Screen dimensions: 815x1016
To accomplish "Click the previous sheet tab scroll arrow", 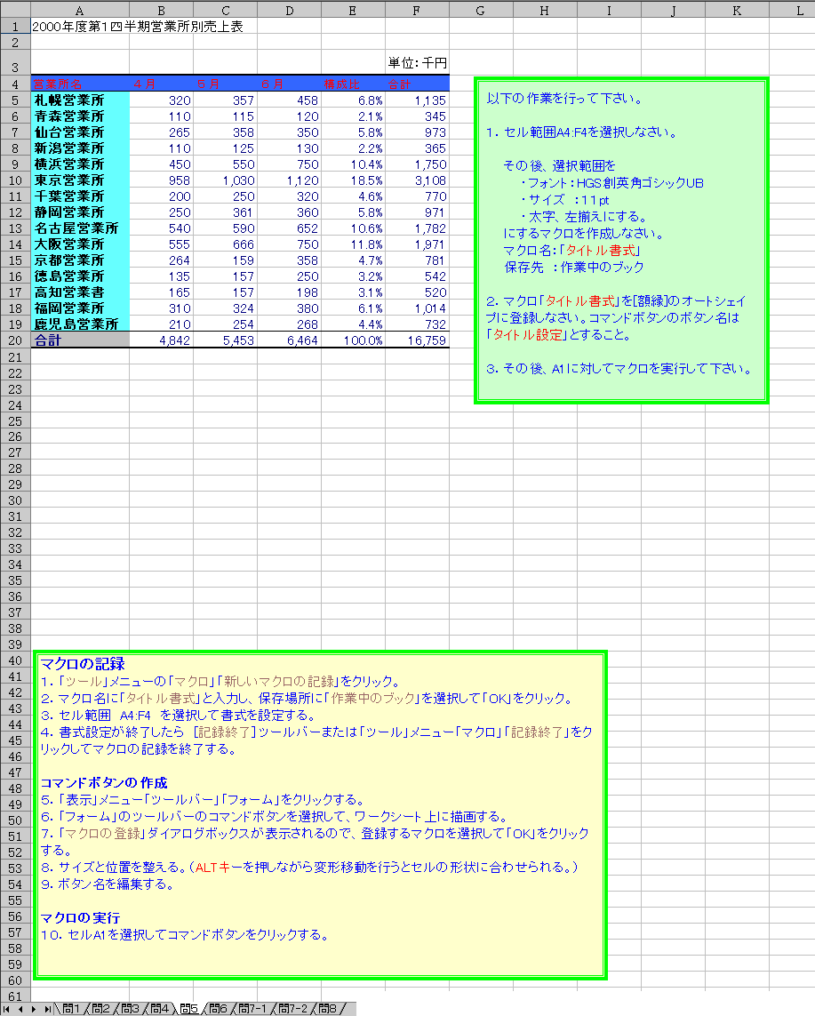I will point(20,1009).
